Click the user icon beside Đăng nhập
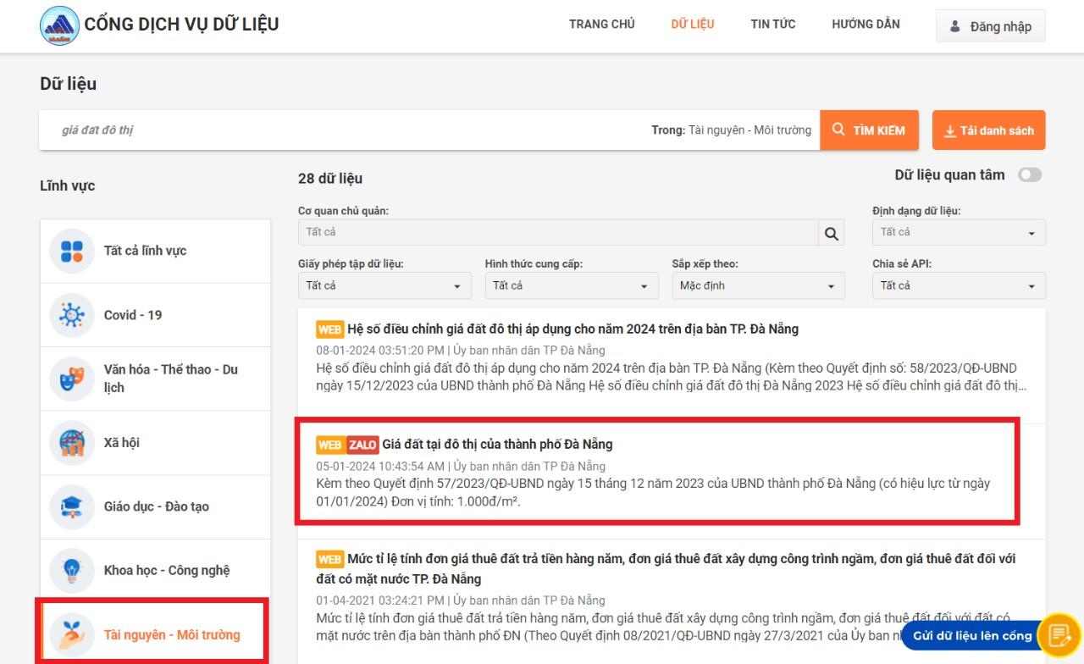This screenshot has height=664, width=1084. tap(955, 26)
